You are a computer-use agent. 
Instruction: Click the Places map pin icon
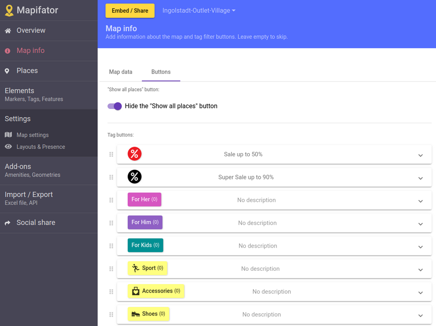point(7,71)
